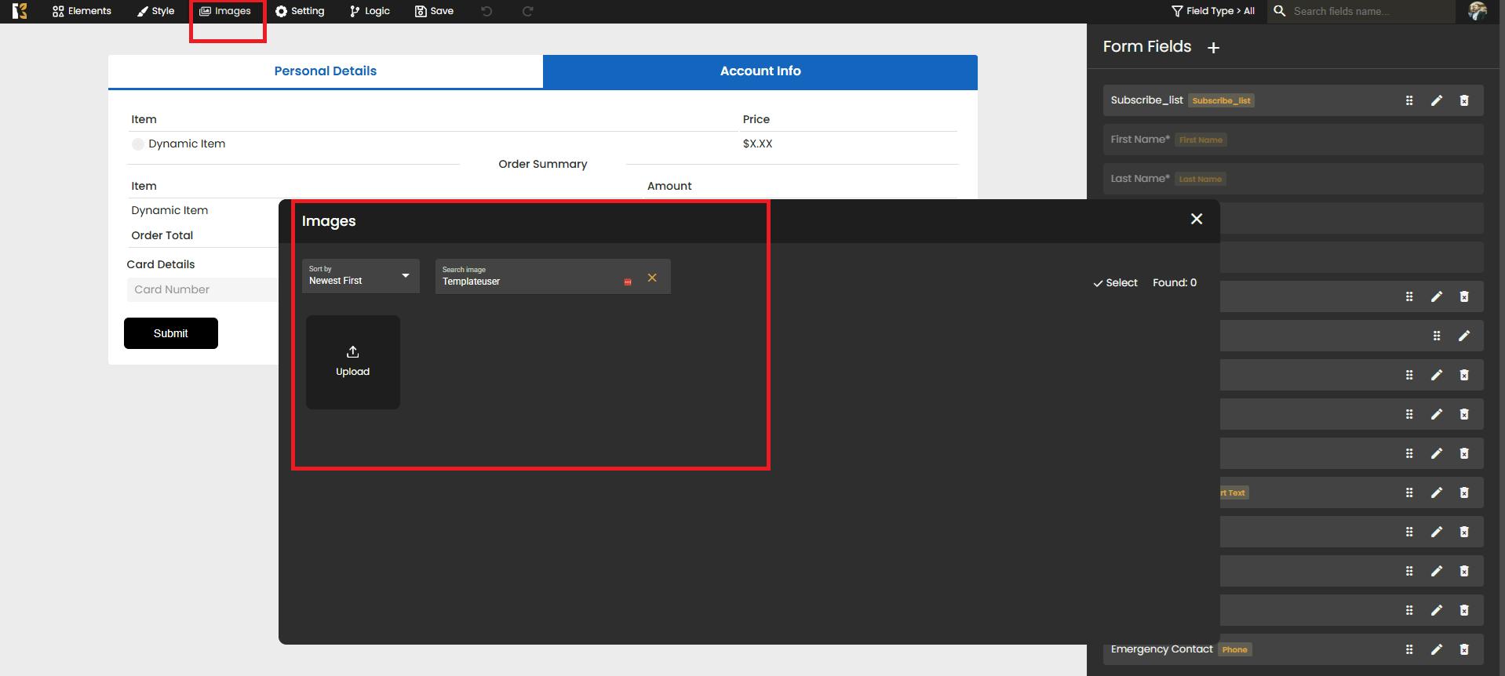Delete the Emergency Contact field
1505x676 pixels.
[1463, 649]
